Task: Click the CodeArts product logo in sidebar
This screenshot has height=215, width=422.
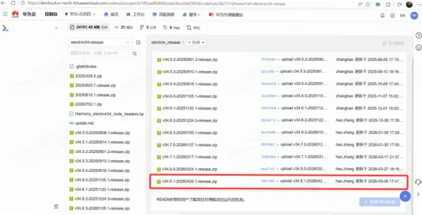Action: pyautogui.click(x=5, y=28)
